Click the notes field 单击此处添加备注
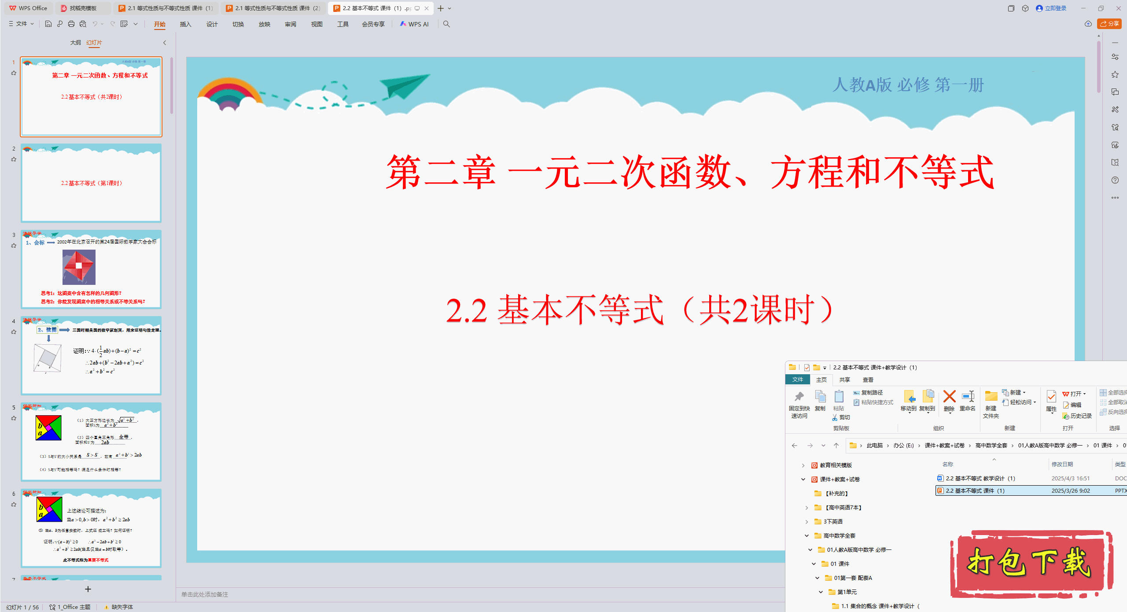Screen dimensions: 1127x612 pos(205,594)
